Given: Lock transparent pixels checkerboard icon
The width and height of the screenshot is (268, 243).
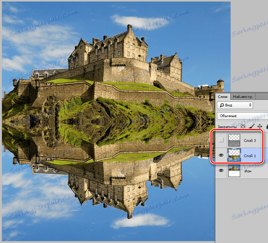Looking at the screenshot, I should coord(243,127).
